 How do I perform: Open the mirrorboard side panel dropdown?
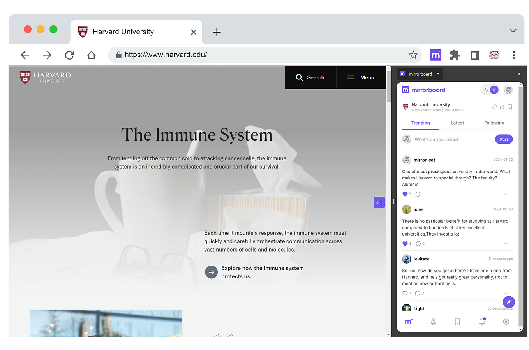tap(420, 74)
